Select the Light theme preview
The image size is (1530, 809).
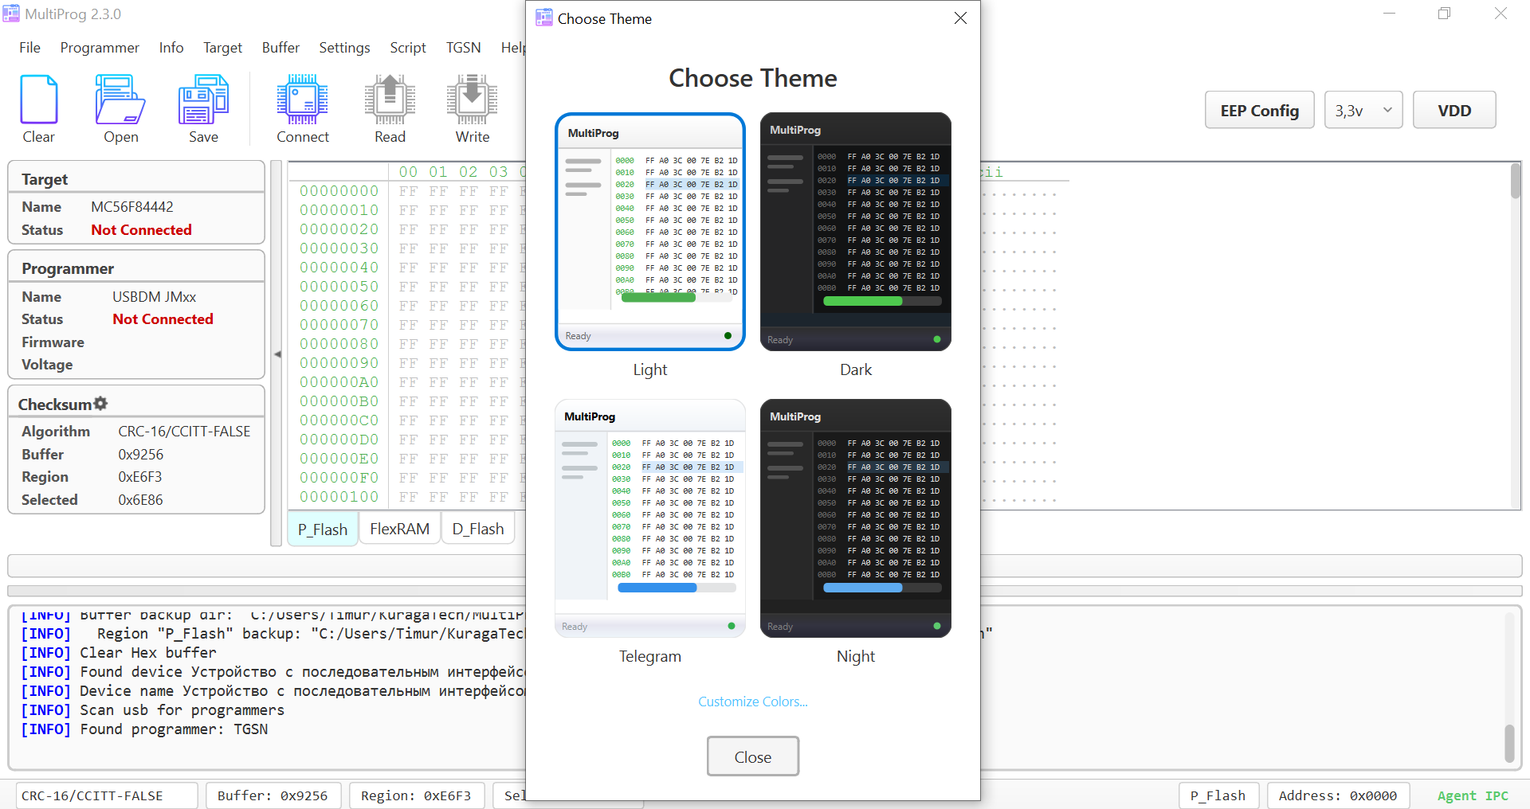pyautogui.click(x=650, y=232)
